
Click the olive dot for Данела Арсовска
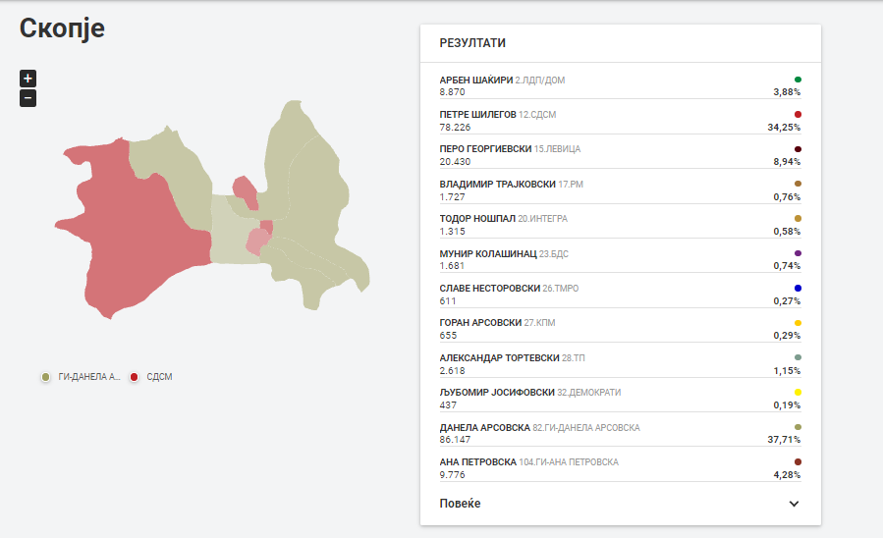click(x=798, y=427)
